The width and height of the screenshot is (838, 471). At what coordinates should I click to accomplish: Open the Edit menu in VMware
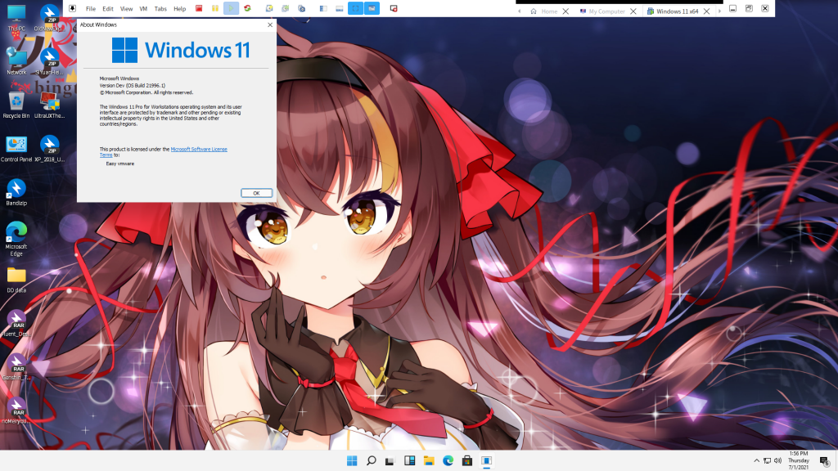108,8
